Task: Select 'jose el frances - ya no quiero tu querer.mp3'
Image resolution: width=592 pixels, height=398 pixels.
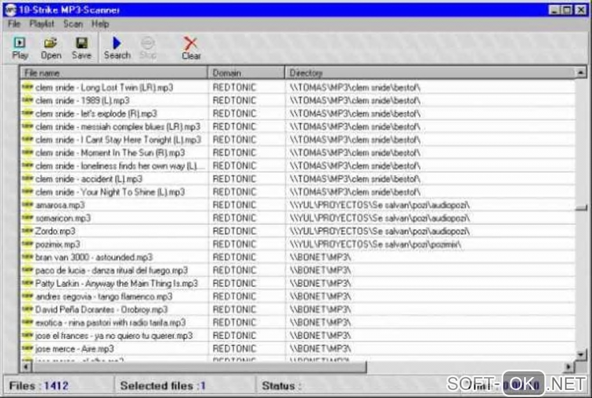Action: [x=114, y=336]
